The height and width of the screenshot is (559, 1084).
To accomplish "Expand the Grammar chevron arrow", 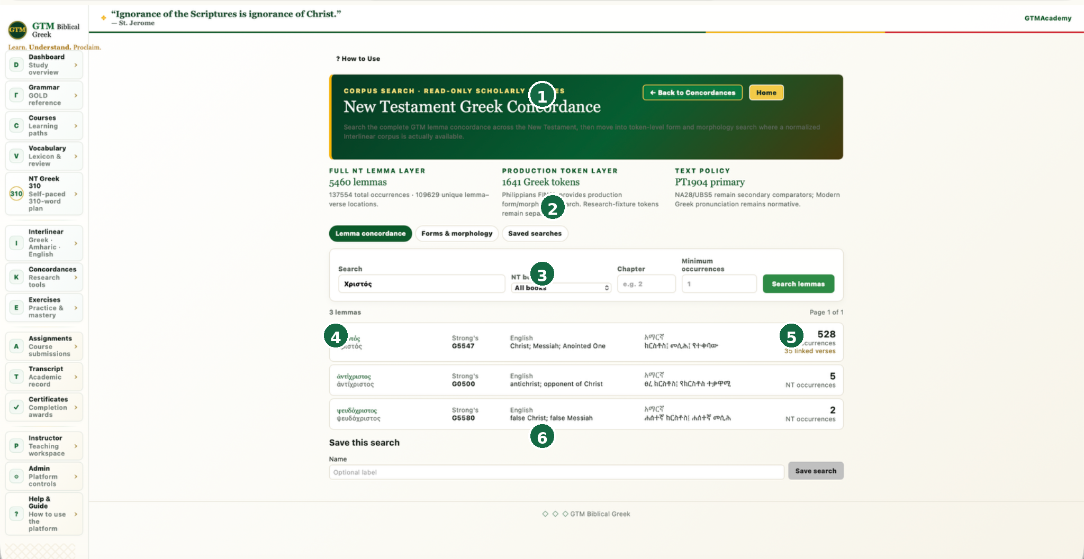I will click(76, 95).
